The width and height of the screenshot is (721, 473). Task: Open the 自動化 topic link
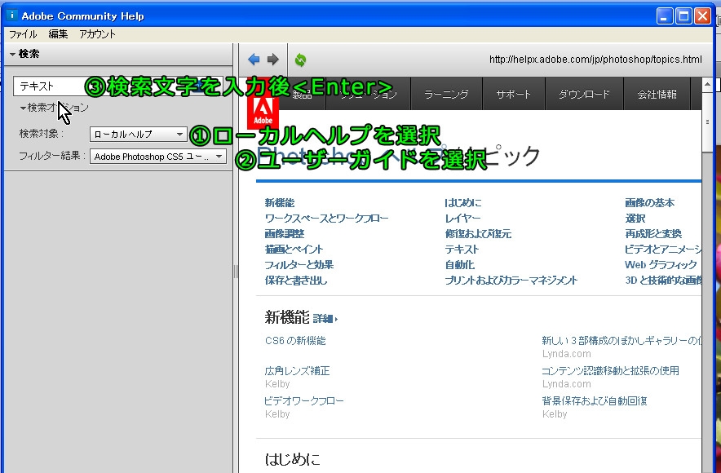tap(460, 265)
